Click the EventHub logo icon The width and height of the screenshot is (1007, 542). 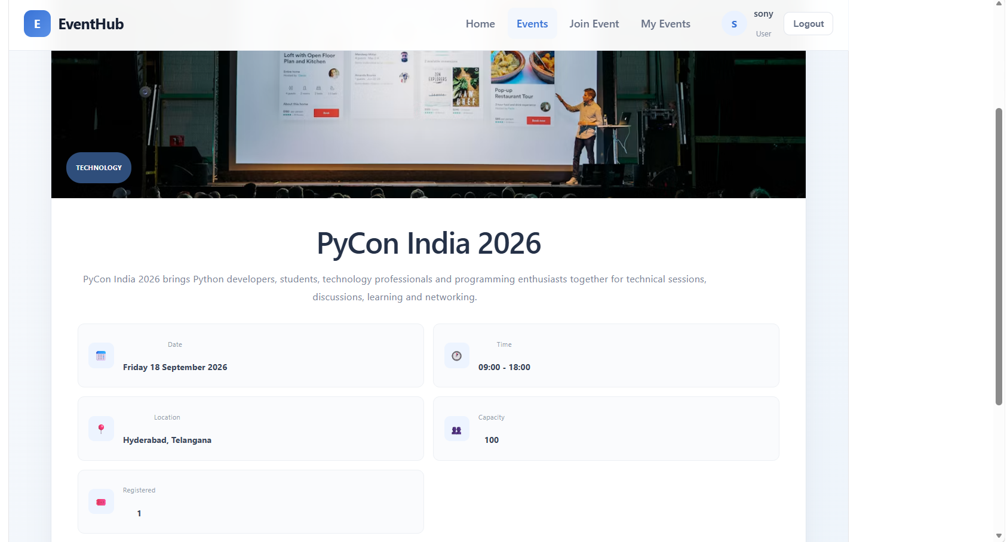pos(37,24)
